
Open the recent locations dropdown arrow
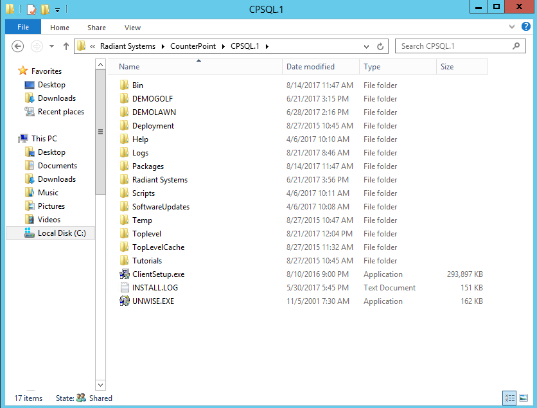click(x=52, y=46)
